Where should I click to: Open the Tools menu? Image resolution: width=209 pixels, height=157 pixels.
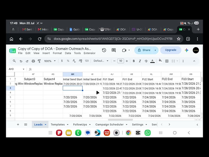[77, 53]
